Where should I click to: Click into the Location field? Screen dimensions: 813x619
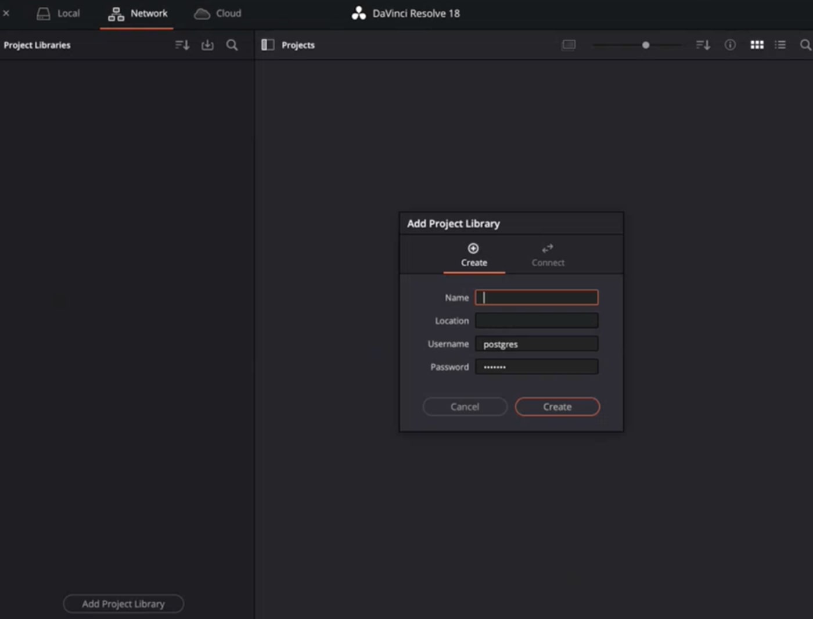pos(537,321)
